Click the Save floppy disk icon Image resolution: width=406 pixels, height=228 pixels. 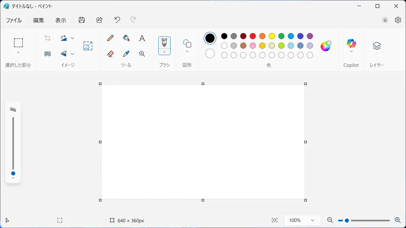coord(82,20)
